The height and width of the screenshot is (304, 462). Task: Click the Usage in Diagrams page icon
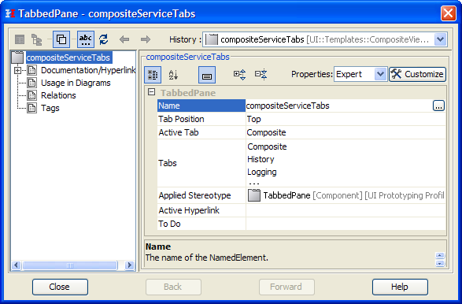(x=31, y=83)
